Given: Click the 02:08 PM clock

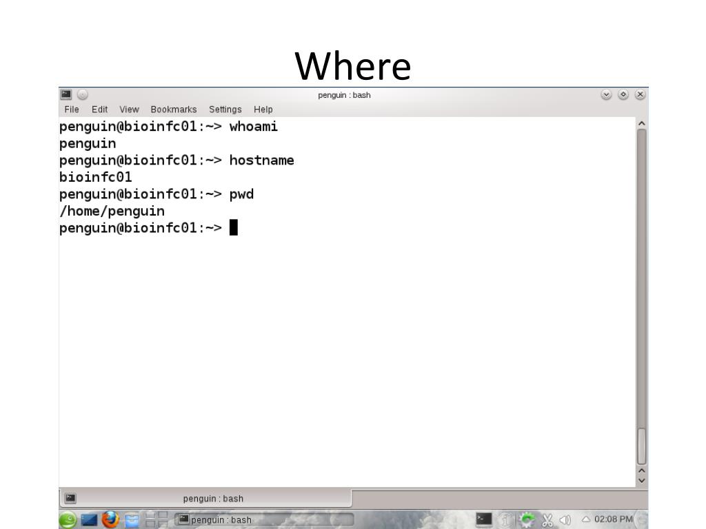Looking at the screenshot, I should click(x=613, y=519).
